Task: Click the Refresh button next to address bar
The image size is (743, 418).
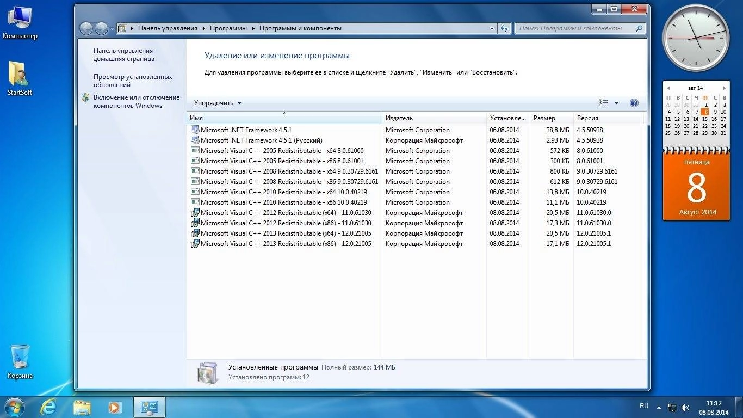Action: coord(504,28)
